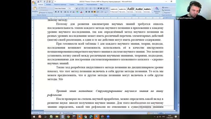Click Select in the Editing group

click(166, 13)
